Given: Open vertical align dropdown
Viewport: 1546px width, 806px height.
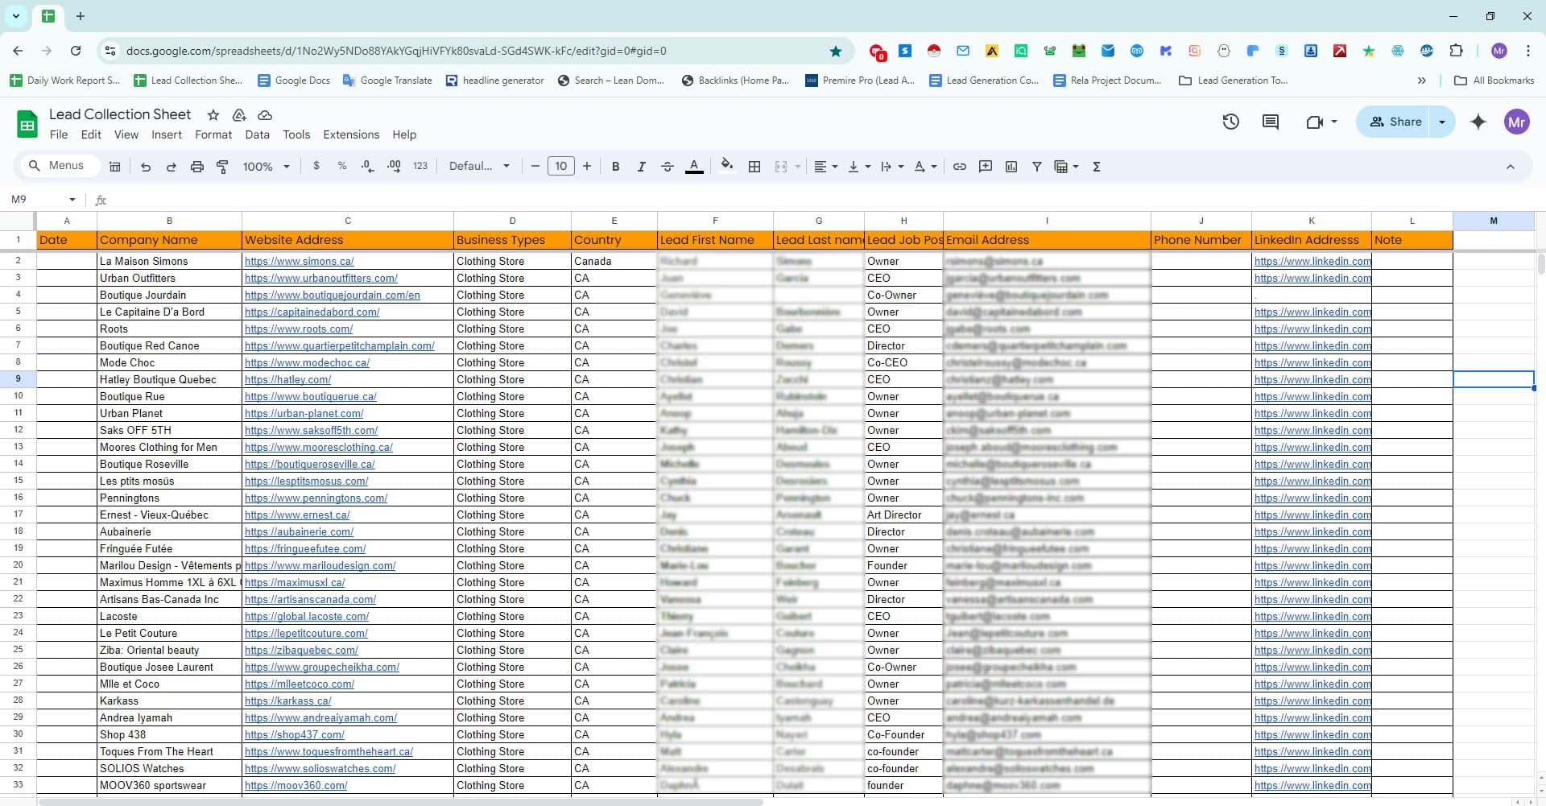Looking at the screenshot, I should pos(859,167).
